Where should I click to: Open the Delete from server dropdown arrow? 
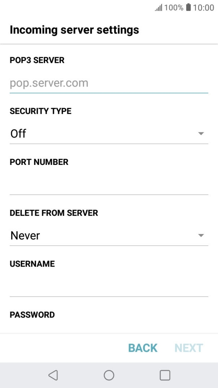click(x=201, y=236)
